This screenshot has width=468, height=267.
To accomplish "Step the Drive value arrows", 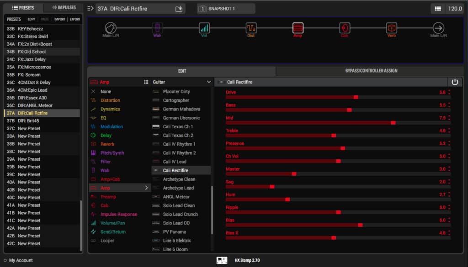I will [449, 92].
